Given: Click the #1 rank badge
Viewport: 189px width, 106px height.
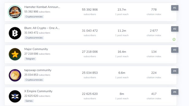Looking at the screenshot, I should pos(175,8).
